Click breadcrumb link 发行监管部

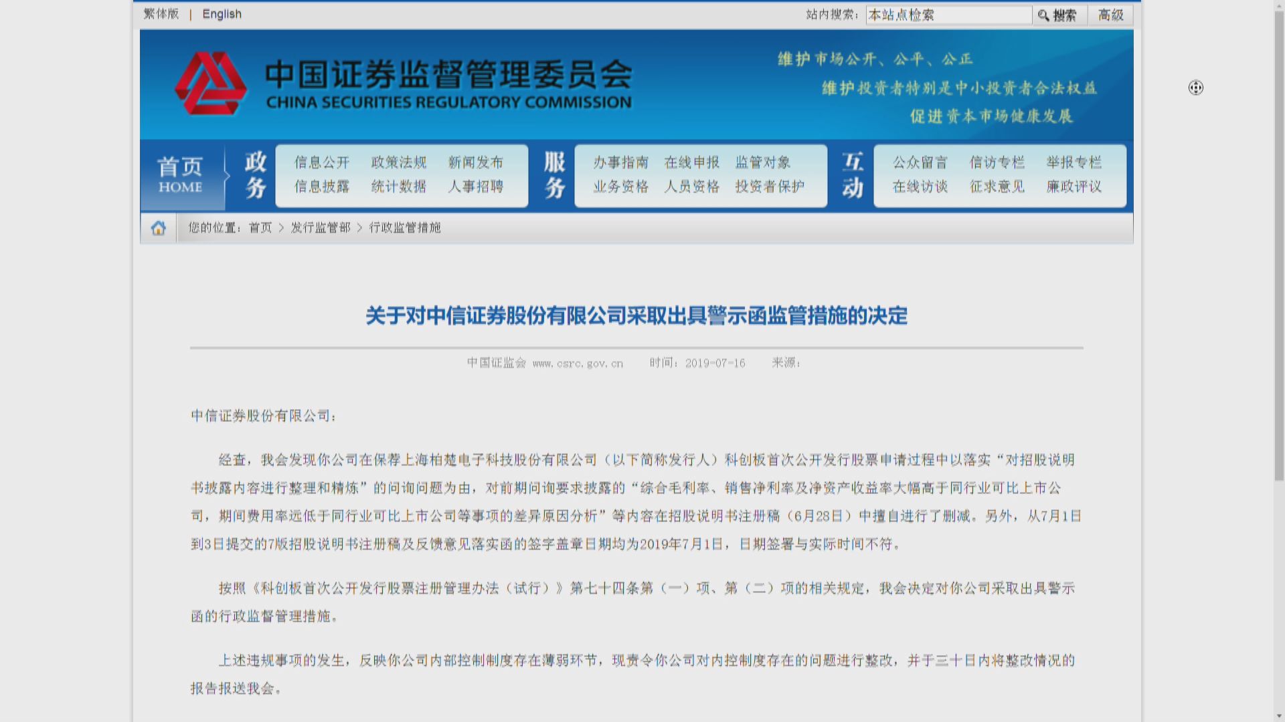coord(321,228)
